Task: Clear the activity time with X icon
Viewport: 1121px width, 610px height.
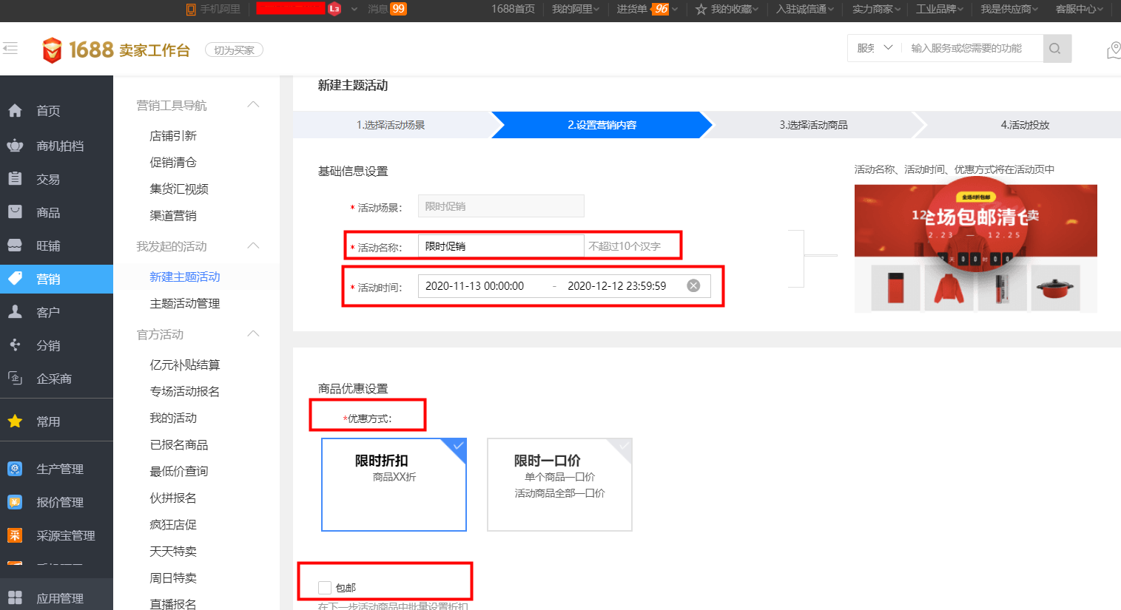Action: point(693,286)
